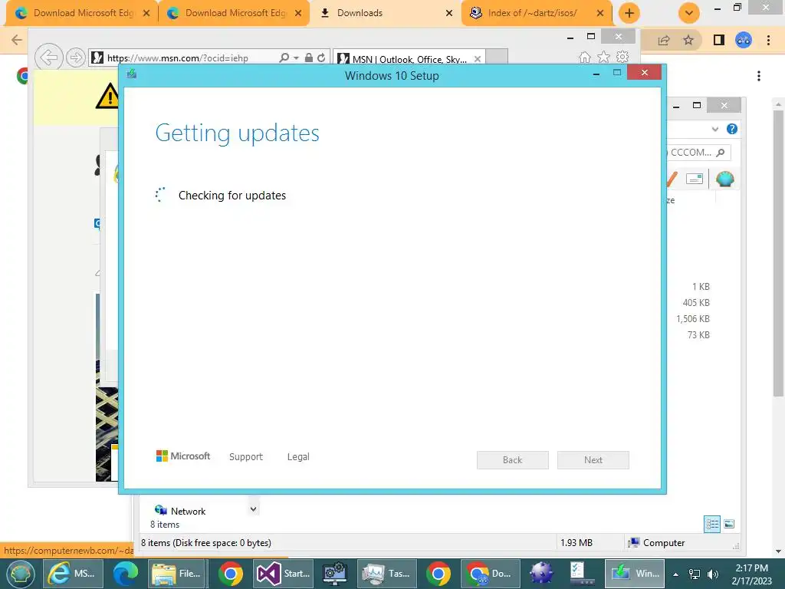Click browser back arrow

16,40
